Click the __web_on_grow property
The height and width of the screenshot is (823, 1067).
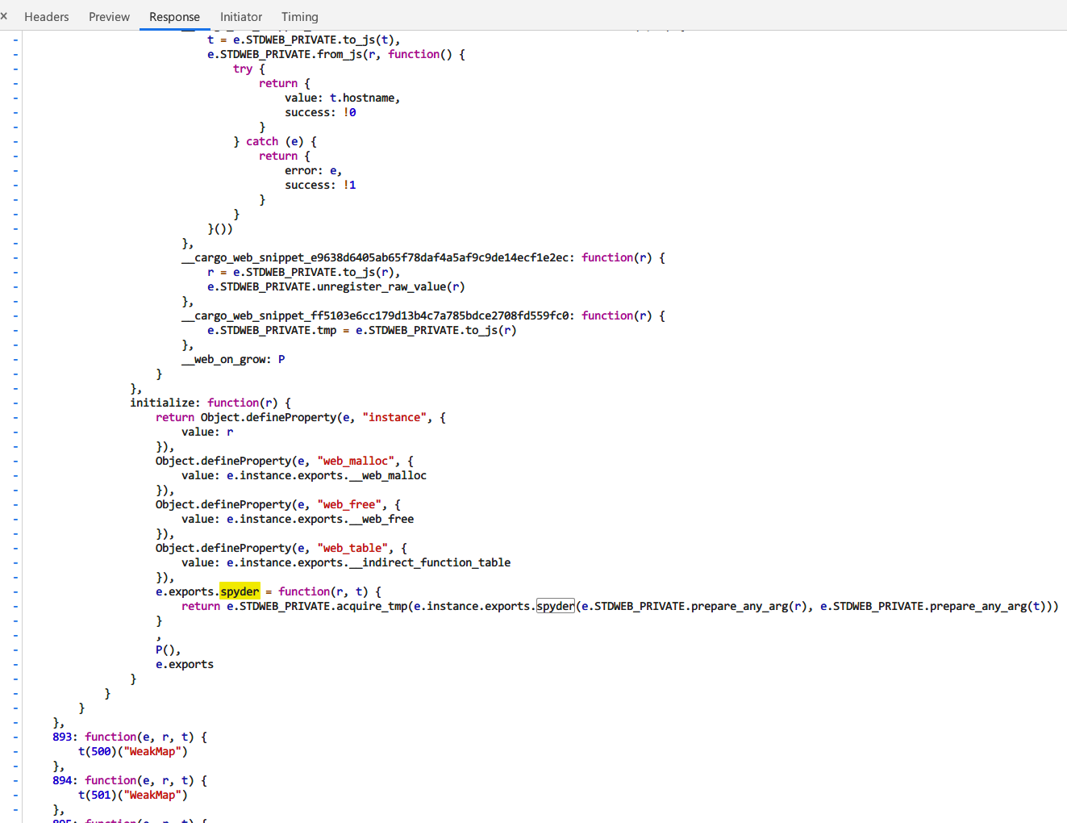225,359
